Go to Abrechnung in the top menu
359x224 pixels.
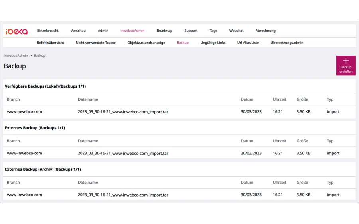265,31
